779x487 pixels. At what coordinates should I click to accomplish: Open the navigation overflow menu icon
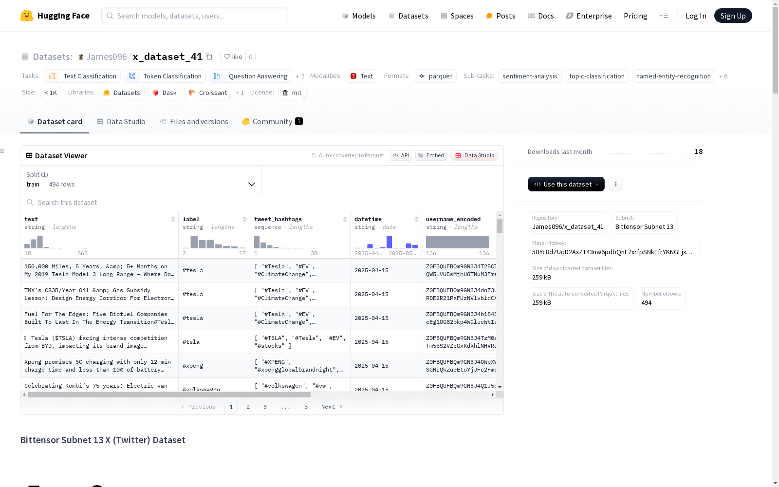[664, 16]
